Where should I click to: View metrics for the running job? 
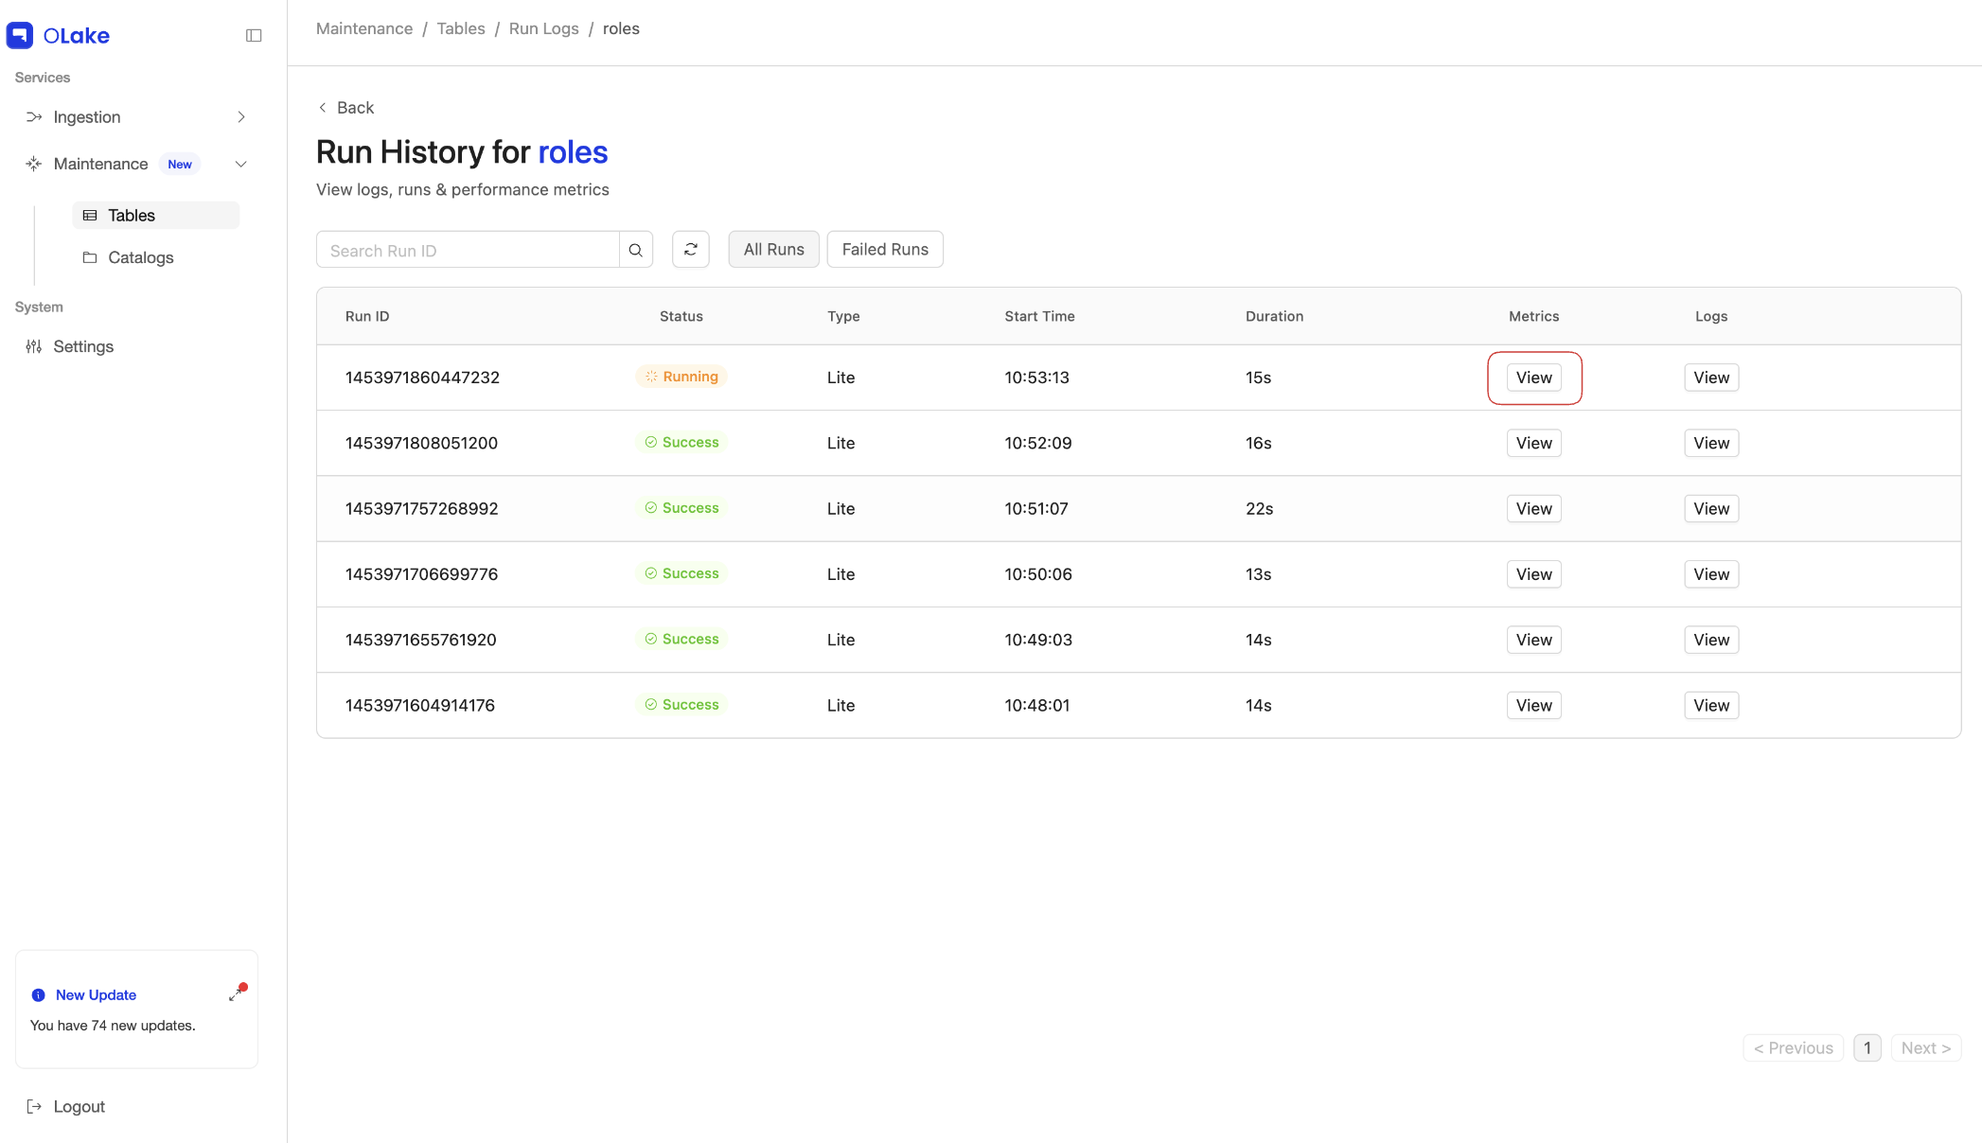[1533, 377]
